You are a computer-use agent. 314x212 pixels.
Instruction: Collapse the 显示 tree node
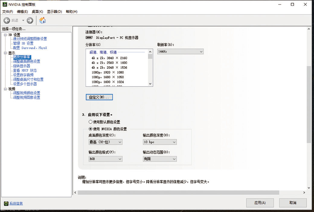5,53
